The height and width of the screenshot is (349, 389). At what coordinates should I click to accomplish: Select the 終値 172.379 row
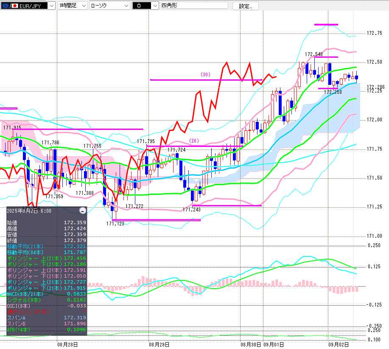46,241
